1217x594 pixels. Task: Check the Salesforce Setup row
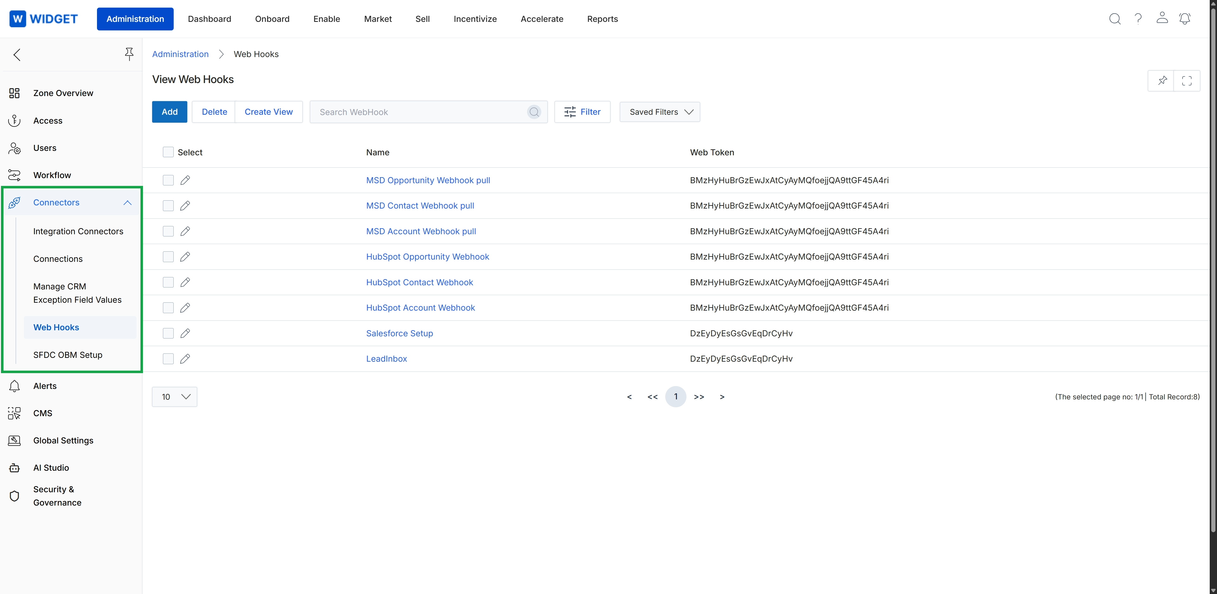(x=168, y=333)
